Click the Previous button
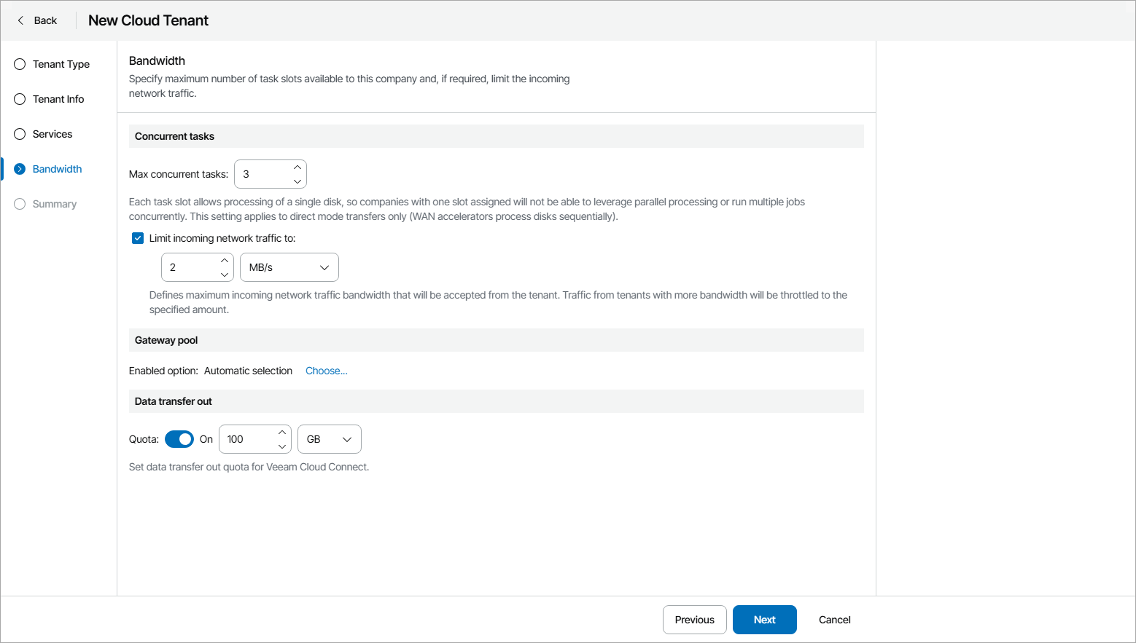 pos(694,620)
